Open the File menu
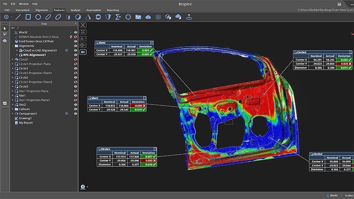This screenshot has height=199, width=354. tap(5, 4)
